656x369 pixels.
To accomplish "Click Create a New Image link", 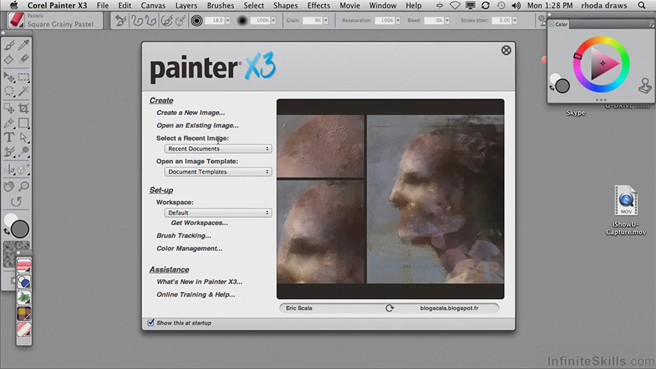I will coord(191,113).
